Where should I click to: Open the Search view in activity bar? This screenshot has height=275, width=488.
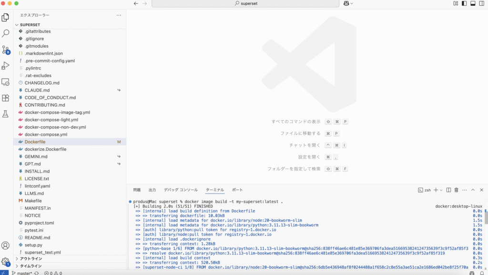pos(6,33)
